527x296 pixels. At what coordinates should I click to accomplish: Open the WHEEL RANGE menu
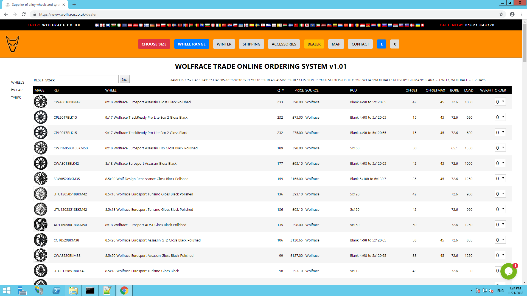(192, 44)
